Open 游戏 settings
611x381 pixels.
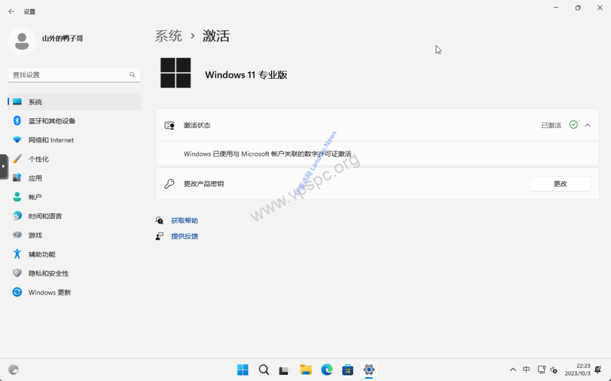[74, 235]
